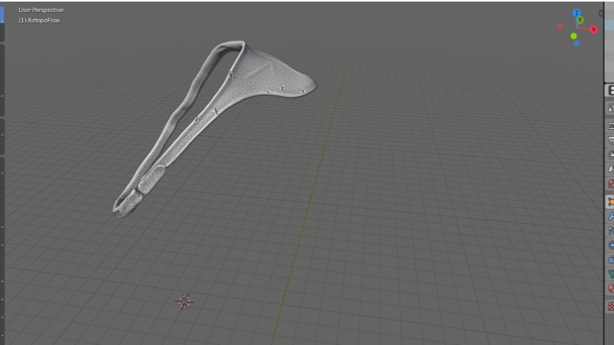Click the bright green negative Y gizmo dot

(573, 37)
